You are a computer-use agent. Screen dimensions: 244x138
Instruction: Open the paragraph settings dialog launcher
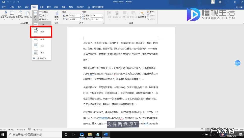pyautogui.click(x=103, y=23)
